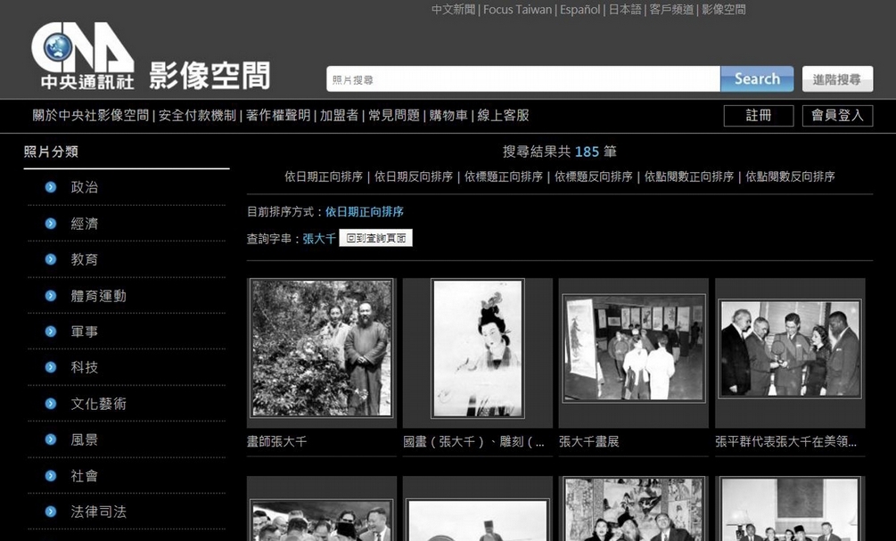Viewport: 896px width, 541px height.
Task: Click the query string 張大千
Action: coord(319,238)
